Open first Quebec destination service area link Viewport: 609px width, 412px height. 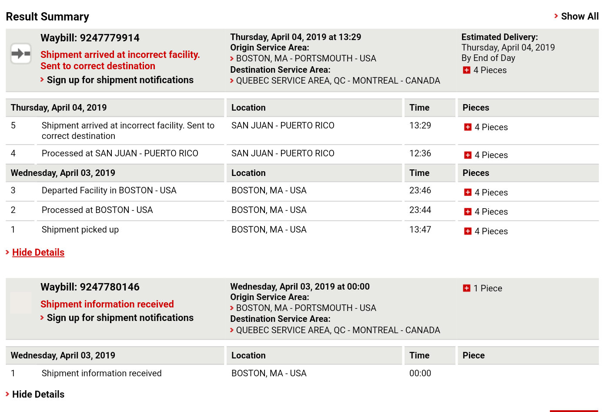click(x=338, y=81)
